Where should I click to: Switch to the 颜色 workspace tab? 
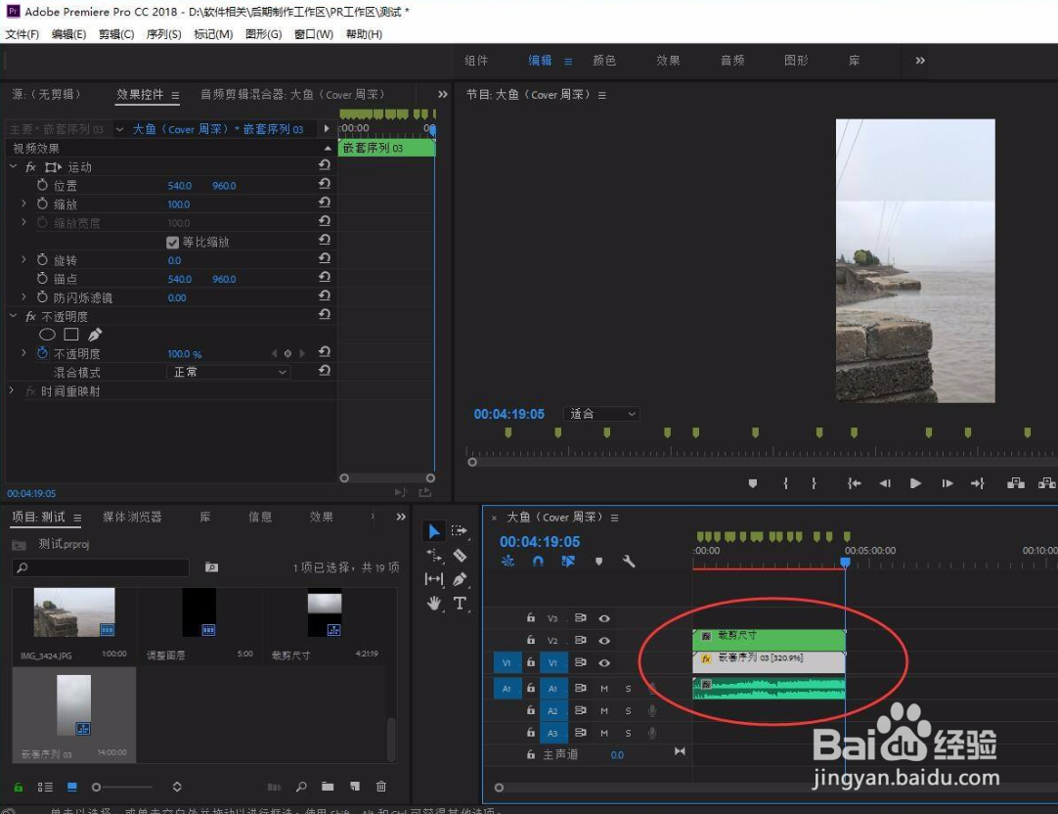604,61
